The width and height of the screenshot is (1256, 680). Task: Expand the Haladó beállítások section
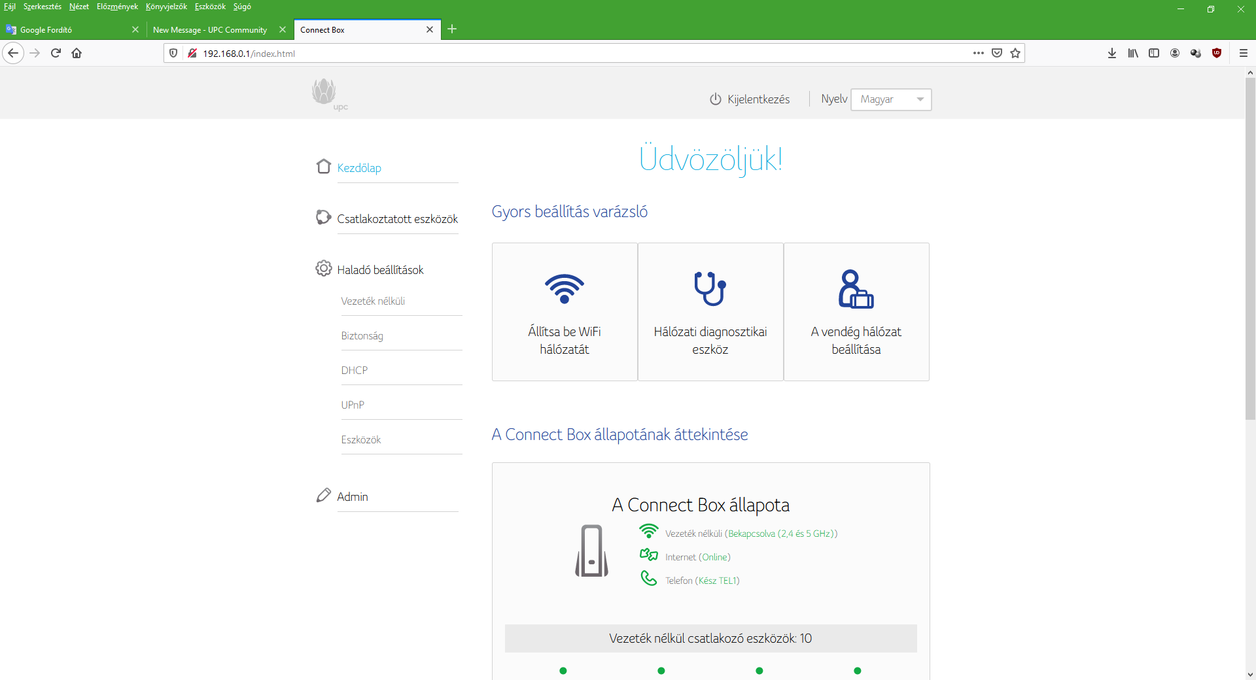tap(380, 269)
